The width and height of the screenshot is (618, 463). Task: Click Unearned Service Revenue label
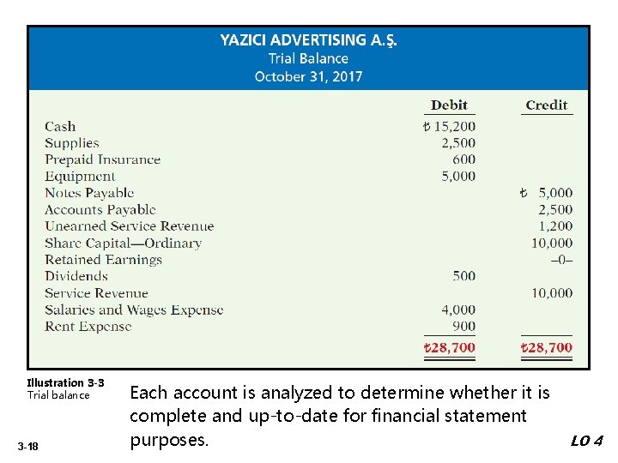(129, 226)
